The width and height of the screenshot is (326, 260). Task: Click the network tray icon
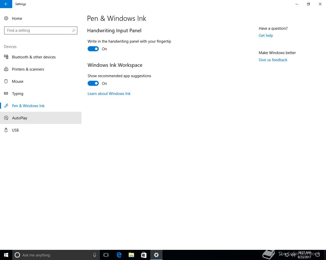click(287, 255)
